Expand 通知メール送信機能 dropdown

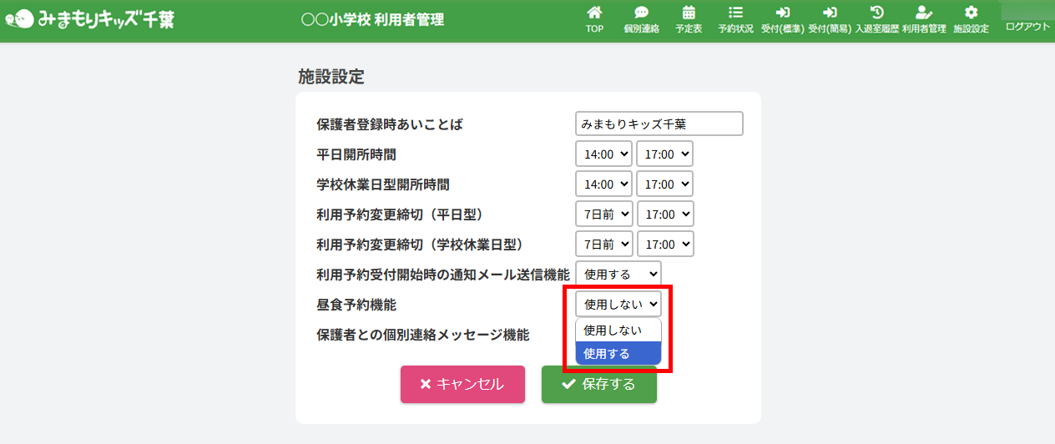pyautogui.click(x=618, y=274)
